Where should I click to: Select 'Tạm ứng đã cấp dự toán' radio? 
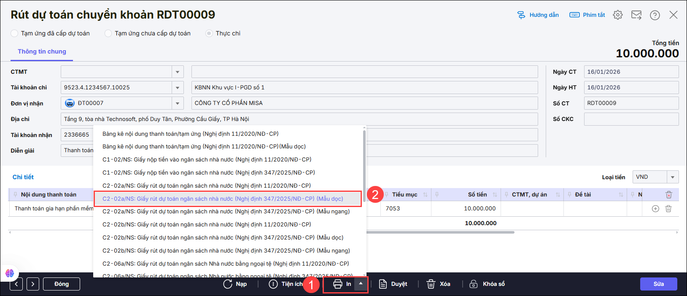pyautogui.click(x=15, y=33)
